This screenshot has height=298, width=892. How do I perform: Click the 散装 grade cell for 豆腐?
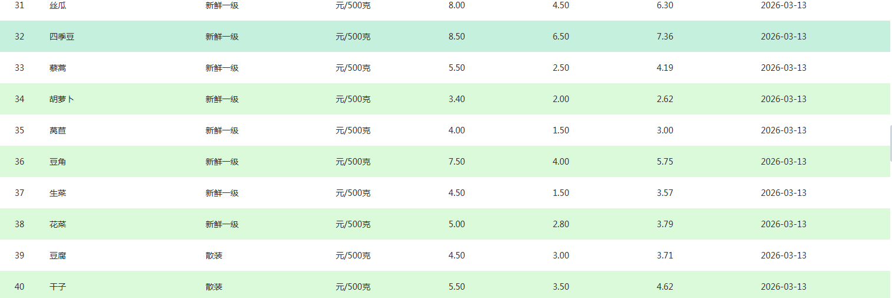click(x=214, y=256)
